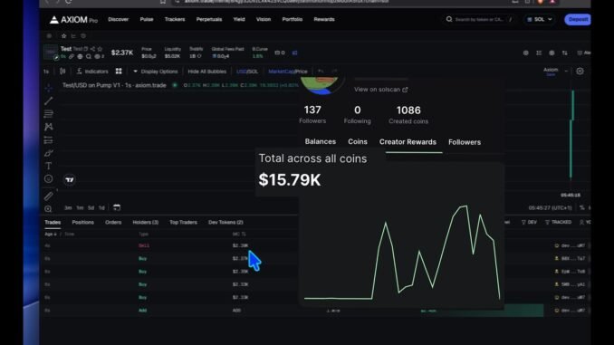Select the crosshair cursor tool
Viewport: 614px width, 345px height.
point(49,87)
